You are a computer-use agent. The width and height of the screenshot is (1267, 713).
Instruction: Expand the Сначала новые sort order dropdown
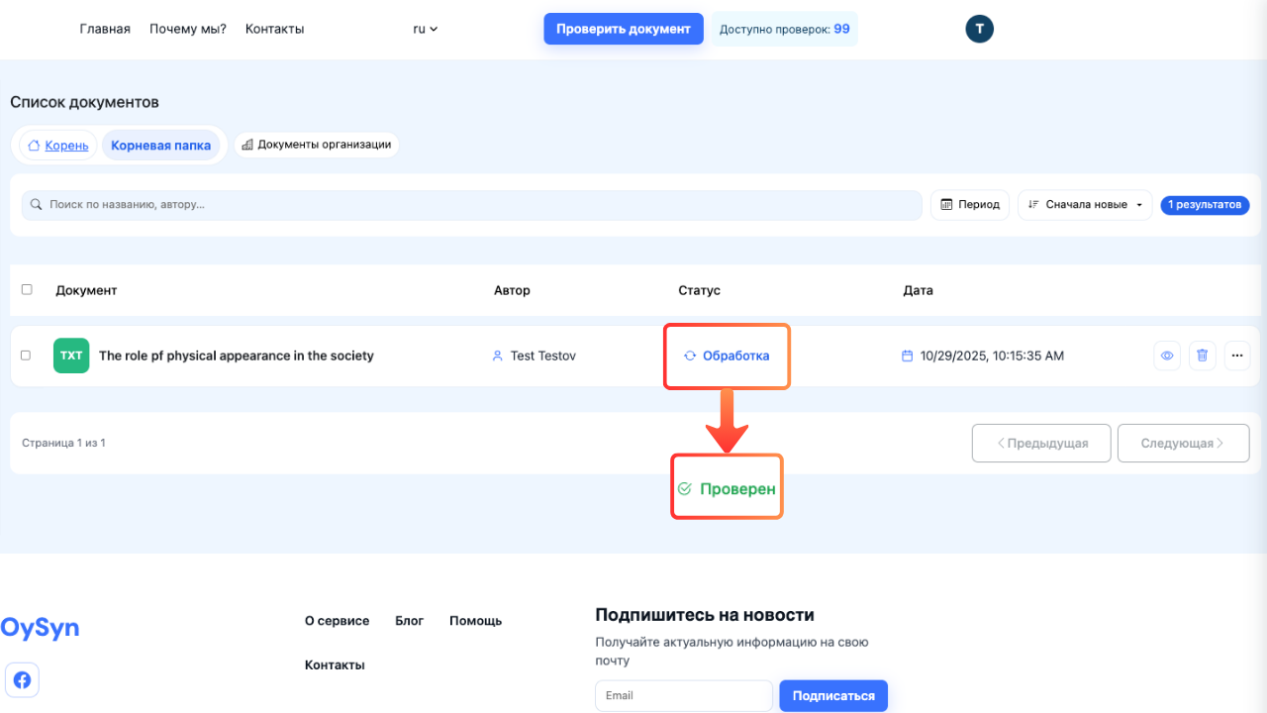tap(1084, 205)
